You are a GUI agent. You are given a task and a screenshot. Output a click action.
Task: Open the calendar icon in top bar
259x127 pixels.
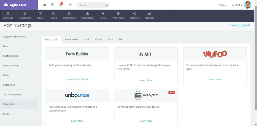click(52, 5)
